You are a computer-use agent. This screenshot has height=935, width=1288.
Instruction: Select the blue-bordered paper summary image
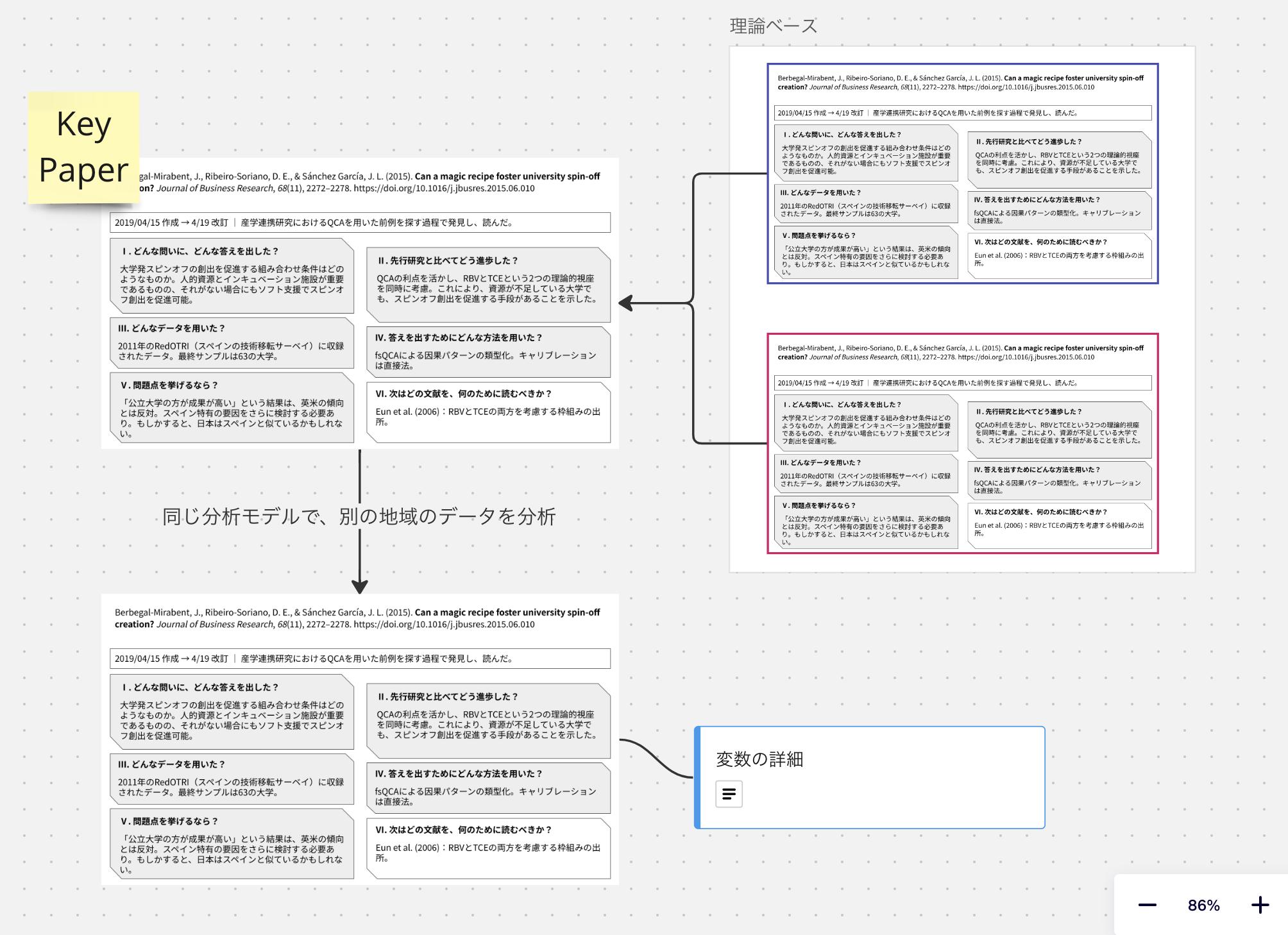[x=962, y=173]
